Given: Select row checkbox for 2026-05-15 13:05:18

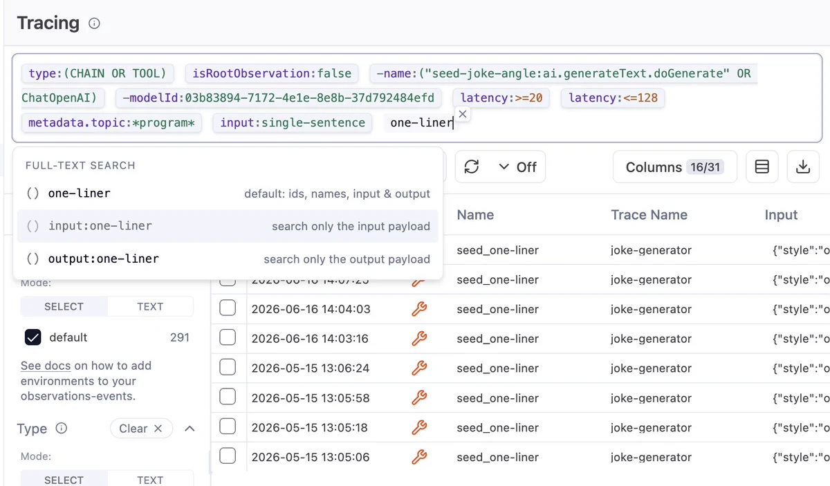Looking at the screenshot, I should click(x=228, y=427).
